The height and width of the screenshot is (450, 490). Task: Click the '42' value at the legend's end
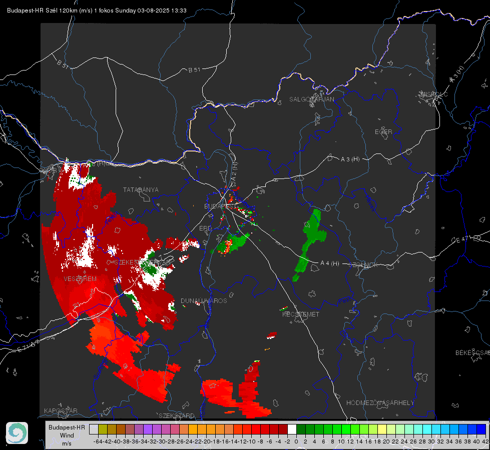pos(485,441)
